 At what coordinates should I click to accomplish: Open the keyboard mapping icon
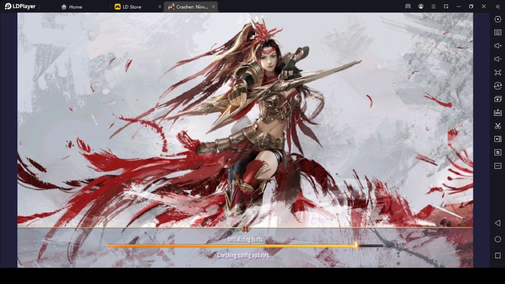pos(498,32)
